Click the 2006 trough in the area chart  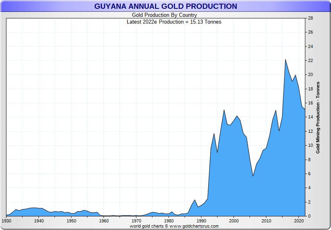pyautogui.click(x=253, y=176)
